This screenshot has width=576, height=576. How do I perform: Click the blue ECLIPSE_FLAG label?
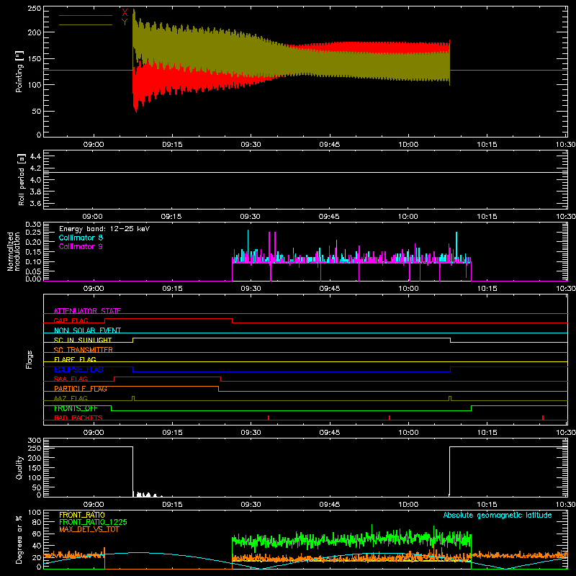78,369
